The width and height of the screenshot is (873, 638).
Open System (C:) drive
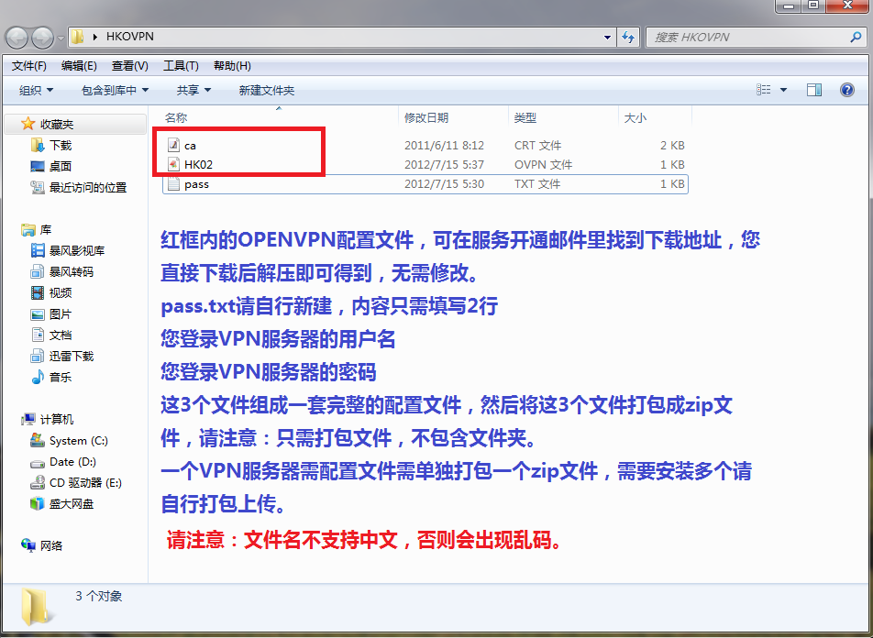tap(78, 441)
